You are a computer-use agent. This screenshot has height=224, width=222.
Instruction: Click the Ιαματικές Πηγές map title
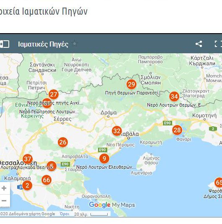(x=43, y=44)
